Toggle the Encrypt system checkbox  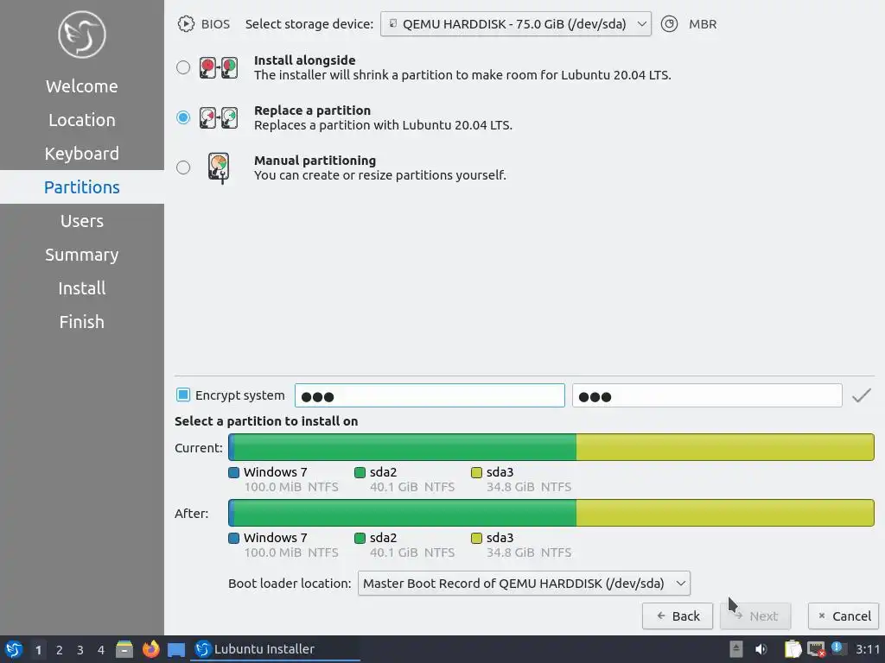pos(183,395)
